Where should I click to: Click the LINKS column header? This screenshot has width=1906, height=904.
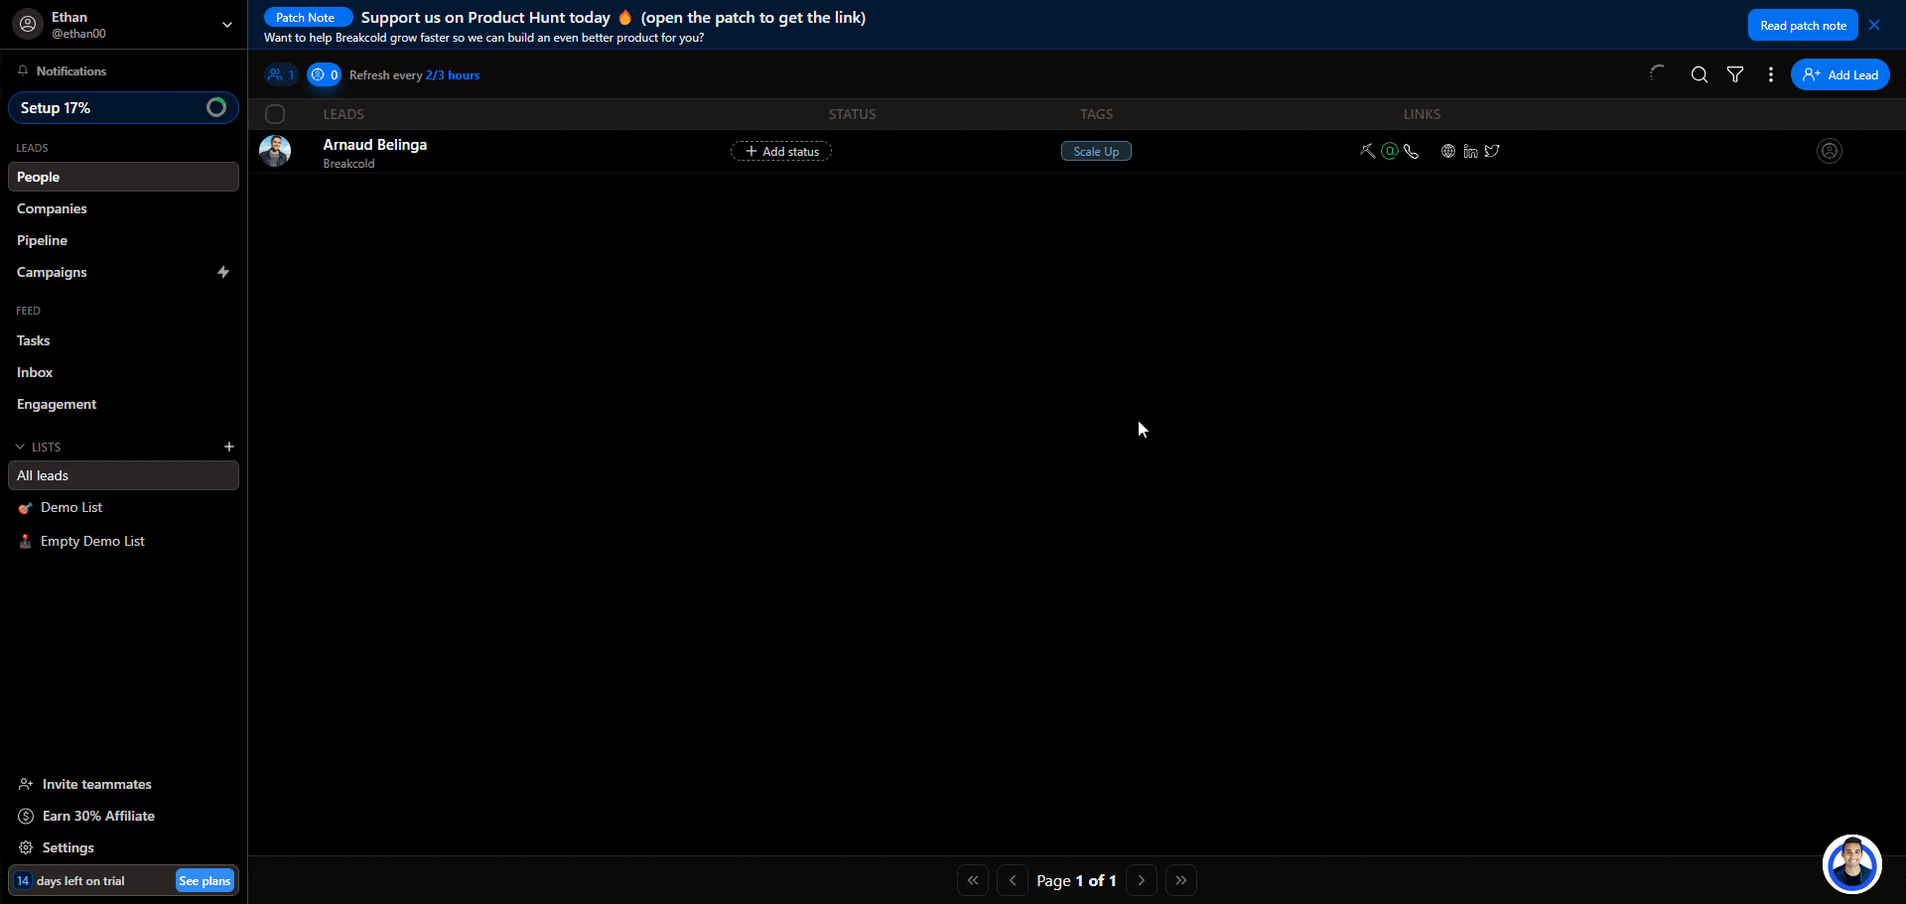1423,114
